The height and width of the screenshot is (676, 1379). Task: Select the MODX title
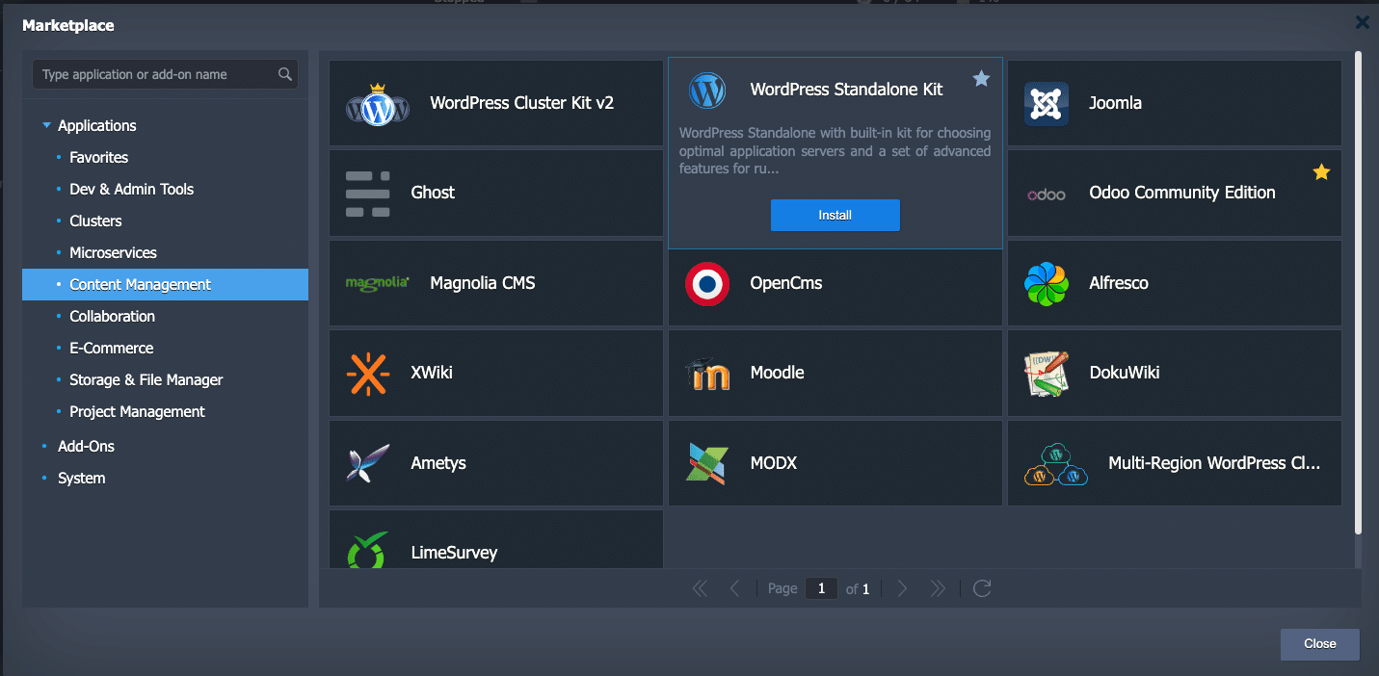click(774, 463)
